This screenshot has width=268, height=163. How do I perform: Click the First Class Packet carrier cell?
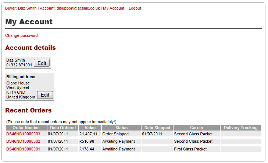point(190,149)
